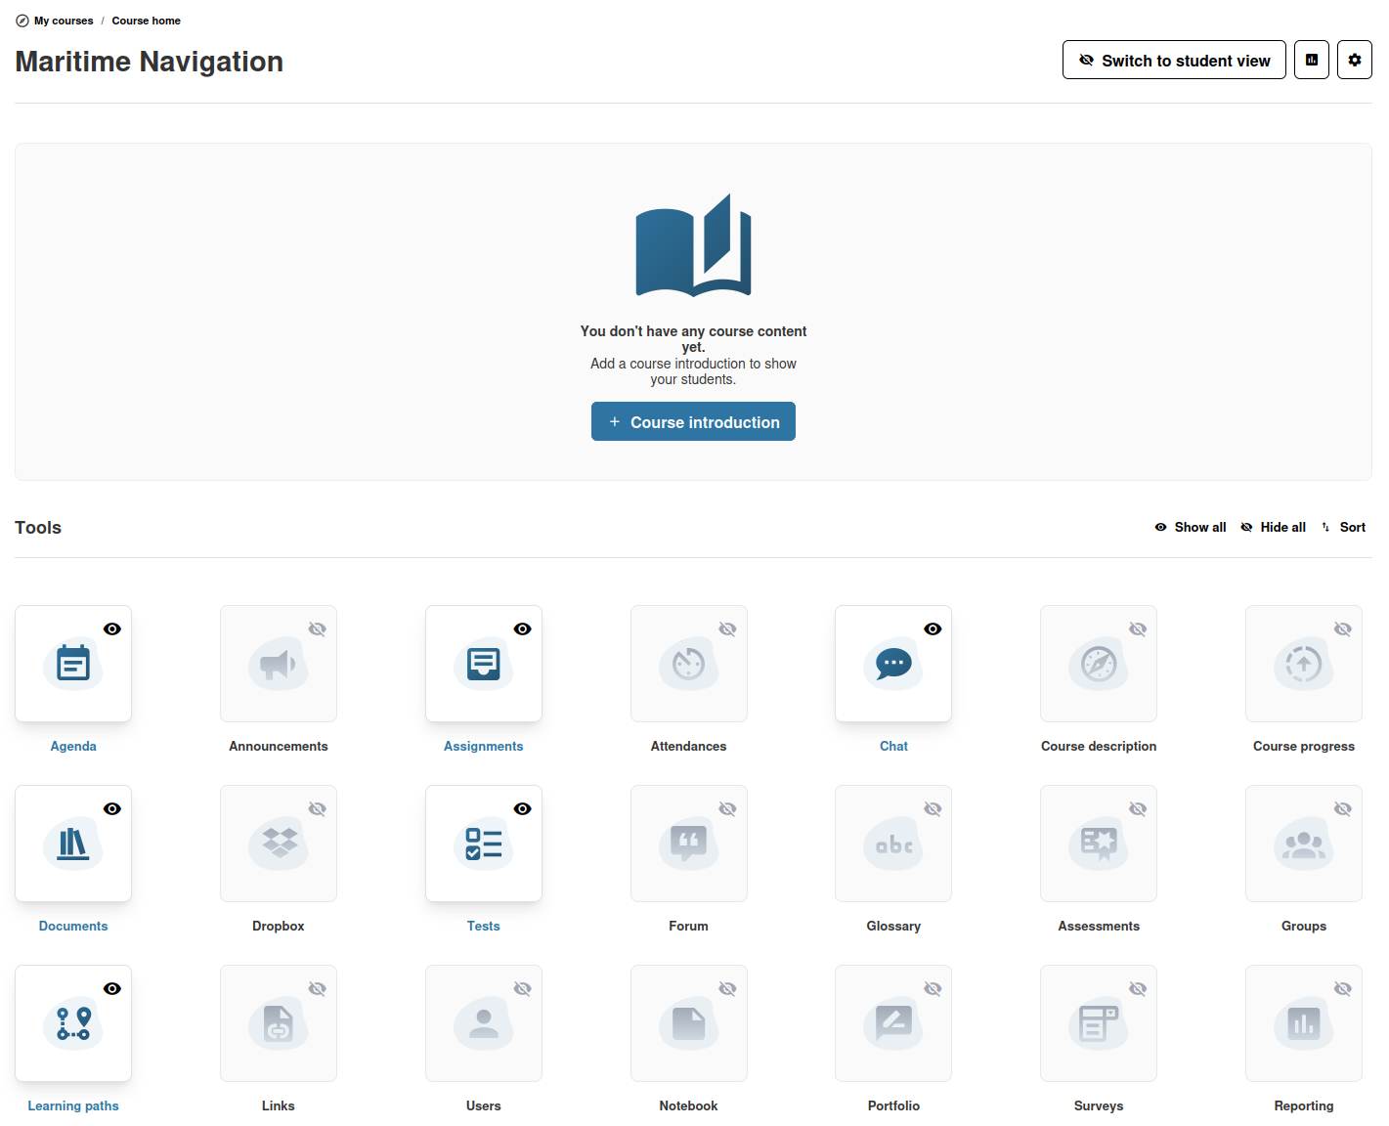This screenshot has width=1389, height=1126.
Task: Open the Dropbox tool icon
Action: (x=279, y=844)
